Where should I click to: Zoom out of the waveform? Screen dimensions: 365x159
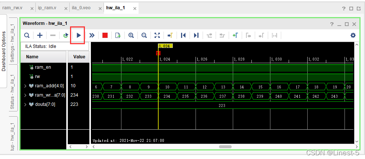pyautogui.click(x=144, y=35)
